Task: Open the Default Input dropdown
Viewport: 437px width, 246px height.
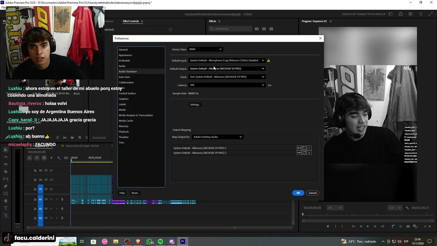Action: click(227, 60)
